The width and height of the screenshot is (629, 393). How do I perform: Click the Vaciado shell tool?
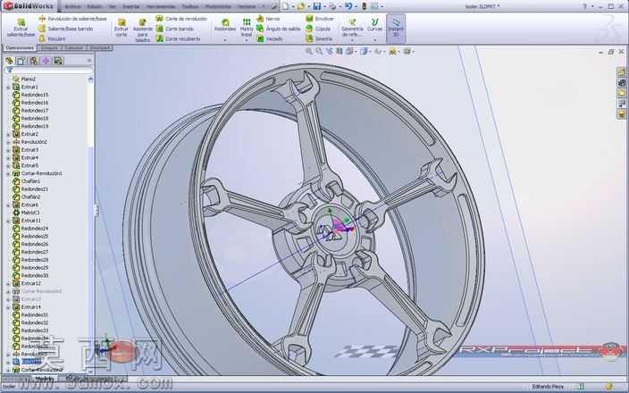point(270,39)
